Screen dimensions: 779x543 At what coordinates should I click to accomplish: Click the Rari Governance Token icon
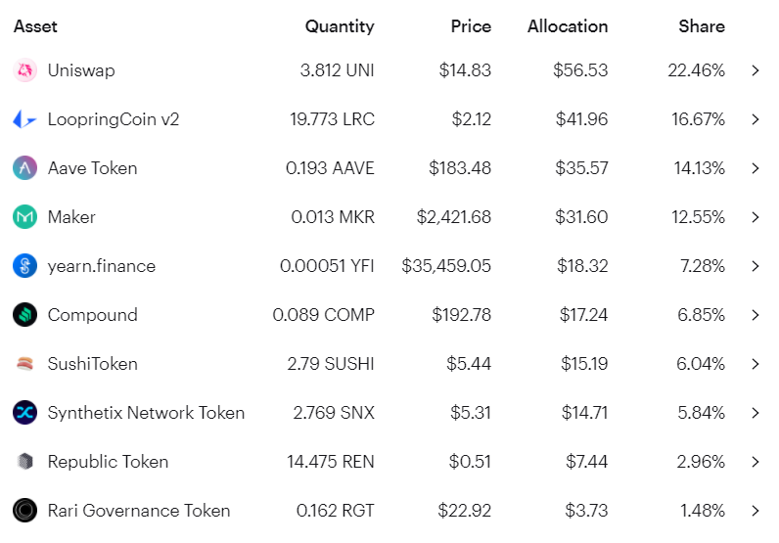24,511
